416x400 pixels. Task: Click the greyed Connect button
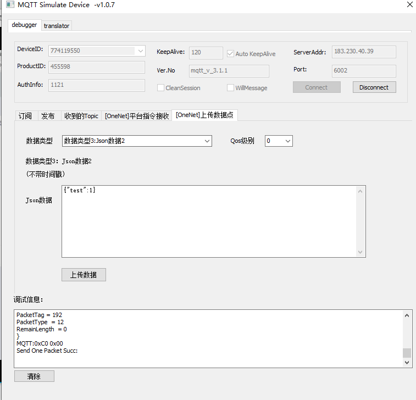click(317, 87)
